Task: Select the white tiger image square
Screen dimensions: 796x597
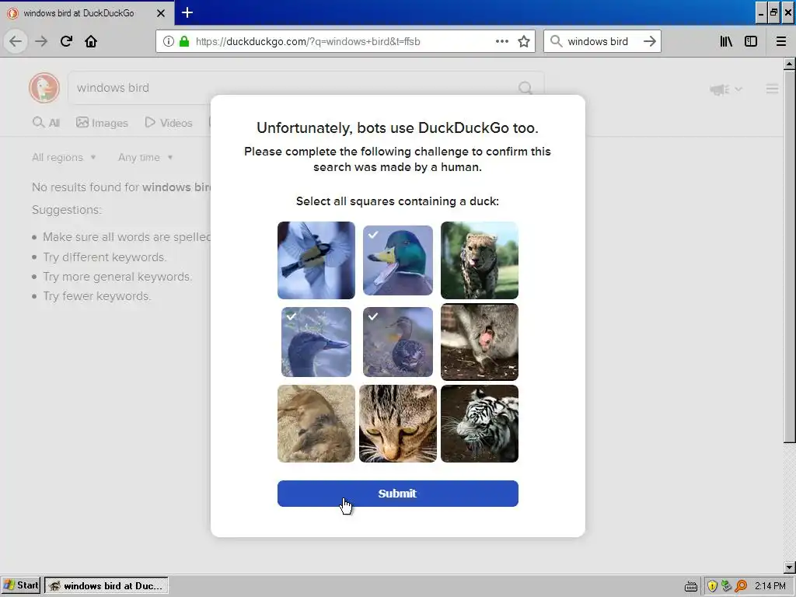Action: (x=480, y=424)
